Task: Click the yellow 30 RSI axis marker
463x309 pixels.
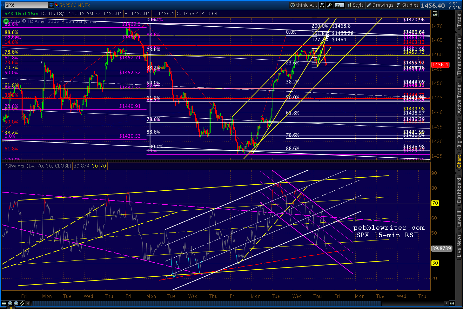Action: pyautogui.click(x=435, y=263)
